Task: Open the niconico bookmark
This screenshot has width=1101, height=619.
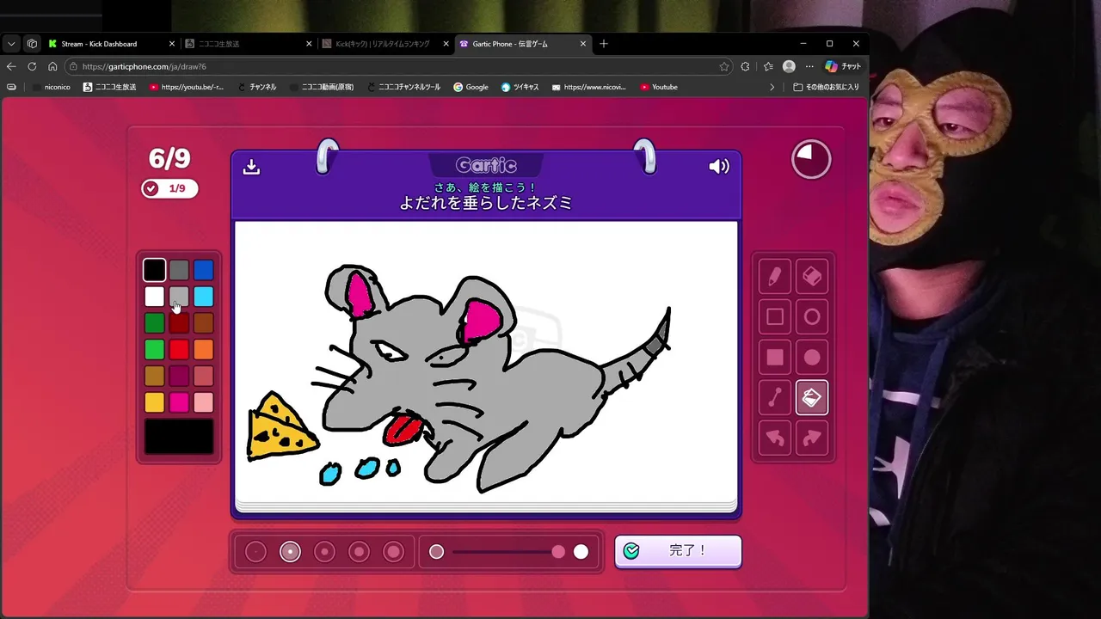Action: click(x=51, y=87)
